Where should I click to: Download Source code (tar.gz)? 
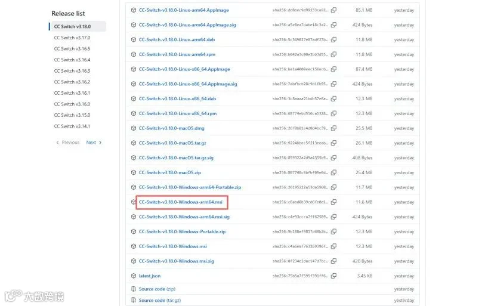click(x=160, y=300)
